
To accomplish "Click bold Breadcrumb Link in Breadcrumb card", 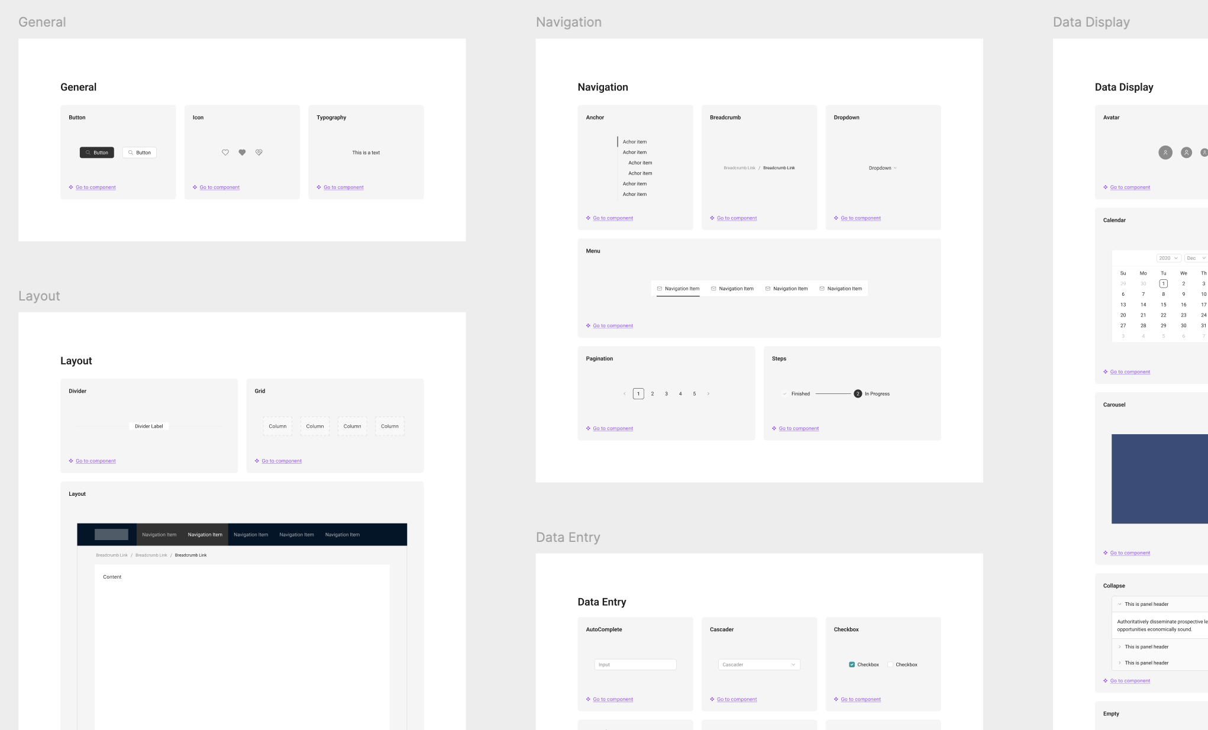I will (x=779, y=168).
